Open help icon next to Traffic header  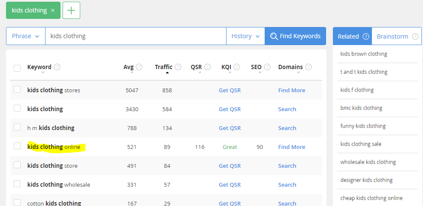click(178, 67)
